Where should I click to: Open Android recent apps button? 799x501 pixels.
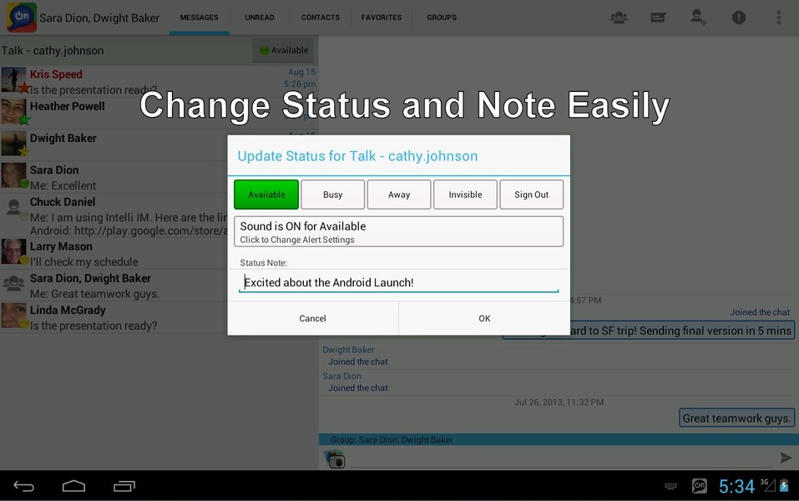click(x=124, y=486)
